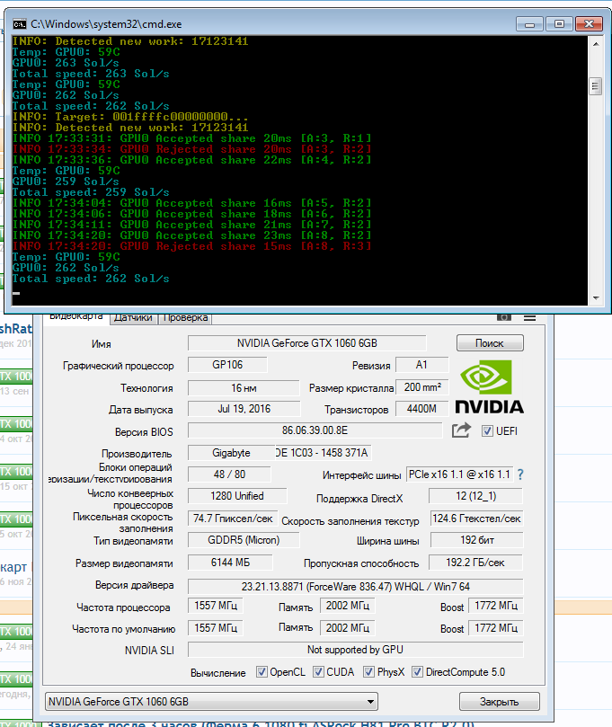
Task: Click the '124.6 Гтекстел/сек' texture fillrate
Action: (x=476, y=519)
